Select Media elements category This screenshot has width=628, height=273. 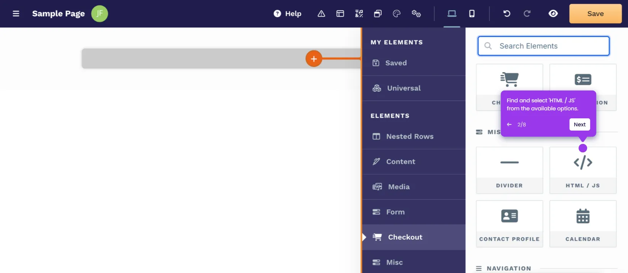coord(414,187)
